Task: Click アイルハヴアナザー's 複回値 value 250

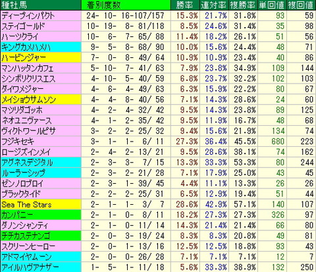Action: coord(307,267)
